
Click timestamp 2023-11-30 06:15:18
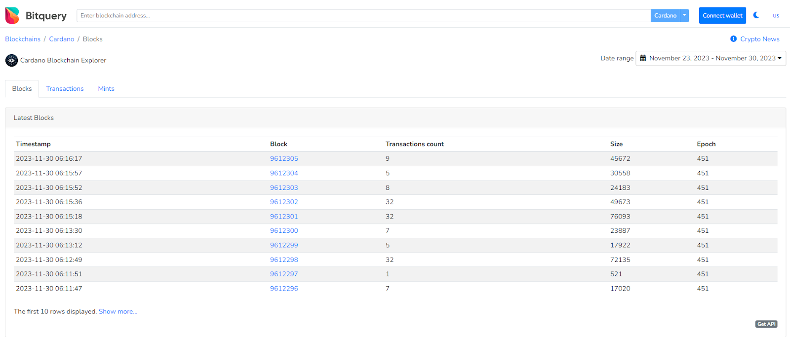click(x=49, y=216)
